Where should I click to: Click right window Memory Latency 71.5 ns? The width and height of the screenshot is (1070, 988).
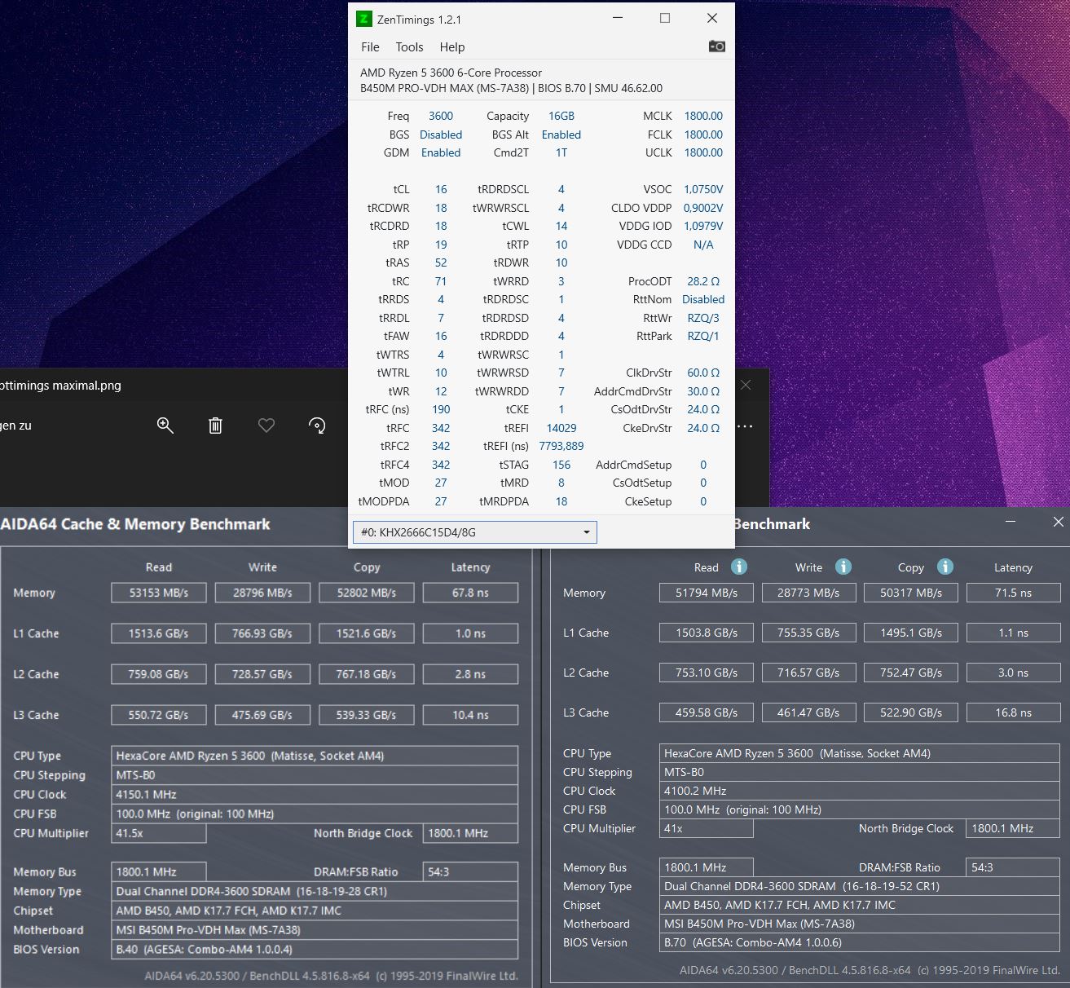[x=1013, y=593]
